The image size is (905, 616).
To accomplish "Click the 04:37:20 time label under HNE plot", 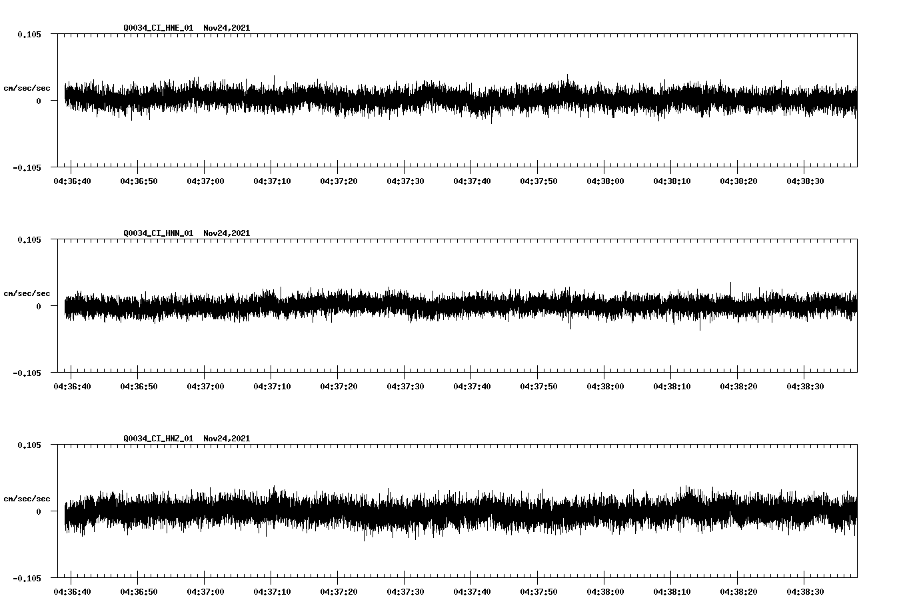I will click(x=339, y=181).
